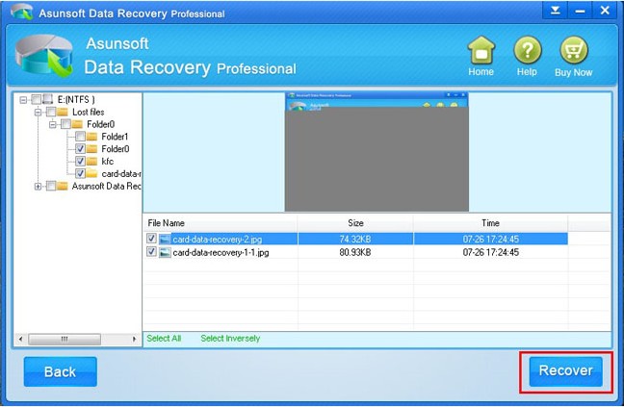Select the E:(NTFS) tree label
The width and height of the screenshot is (624, 407).
[76, 99]
